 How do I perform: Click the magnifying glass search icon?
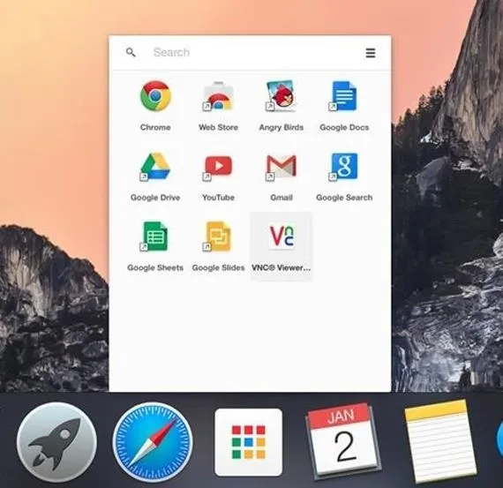pos(131,52)
